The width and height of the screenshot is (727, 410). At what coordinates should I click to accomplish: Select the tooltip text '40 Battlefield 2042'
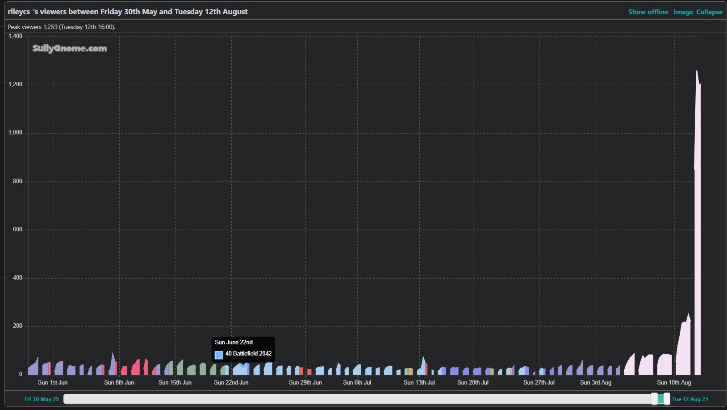(x=248, y=354)
